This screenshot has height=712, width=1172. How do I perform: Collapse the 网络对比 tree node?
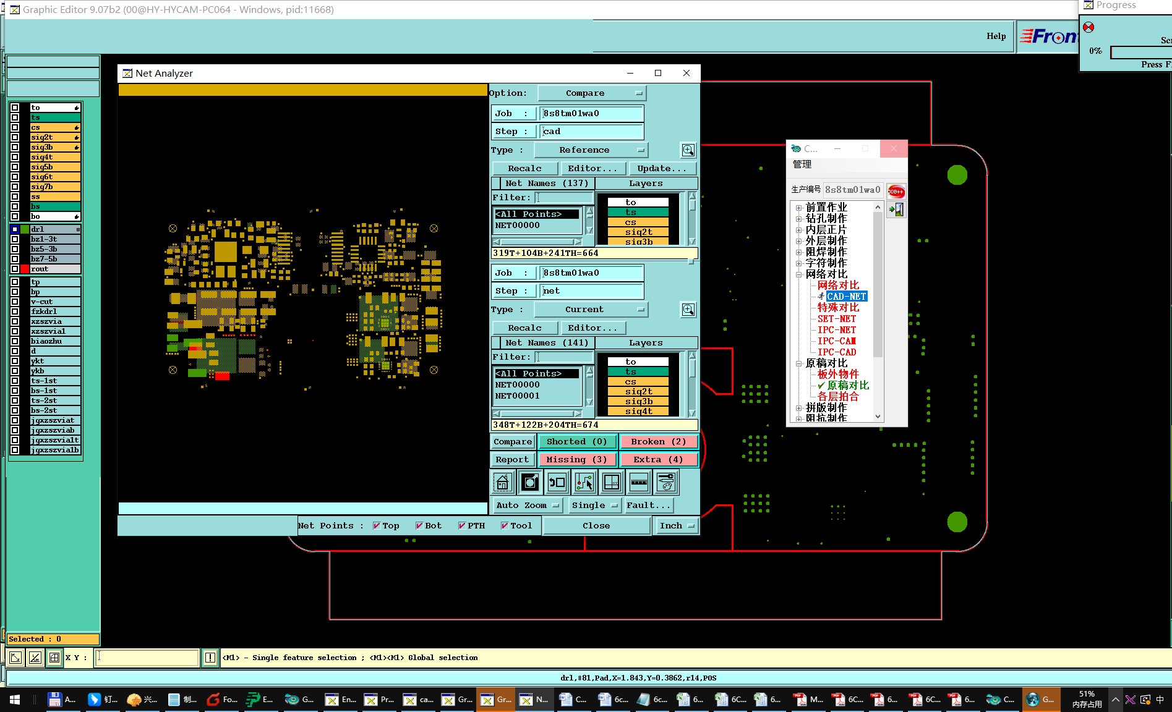(x=798, y=274)
